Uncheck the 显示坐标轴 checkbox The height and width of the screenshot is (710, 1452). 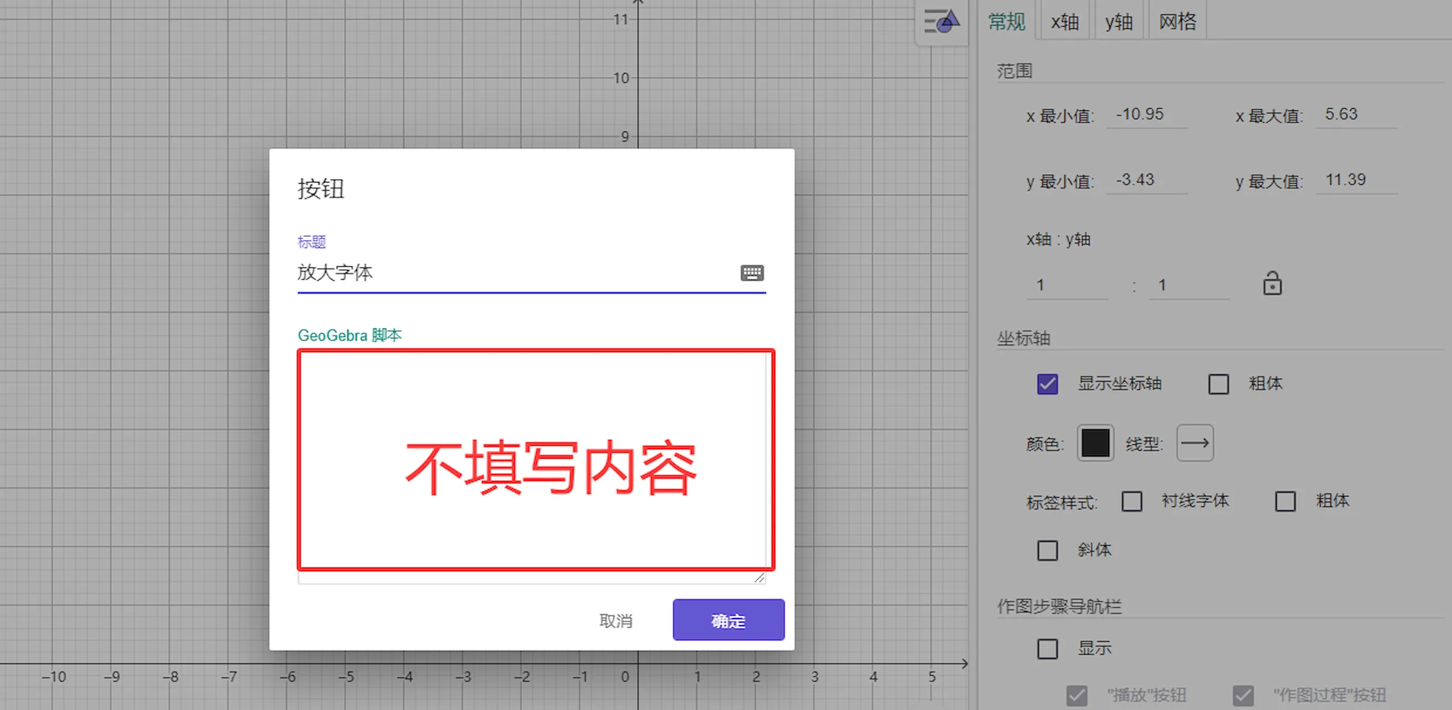pyautogui.click(x=1048, y=384)
